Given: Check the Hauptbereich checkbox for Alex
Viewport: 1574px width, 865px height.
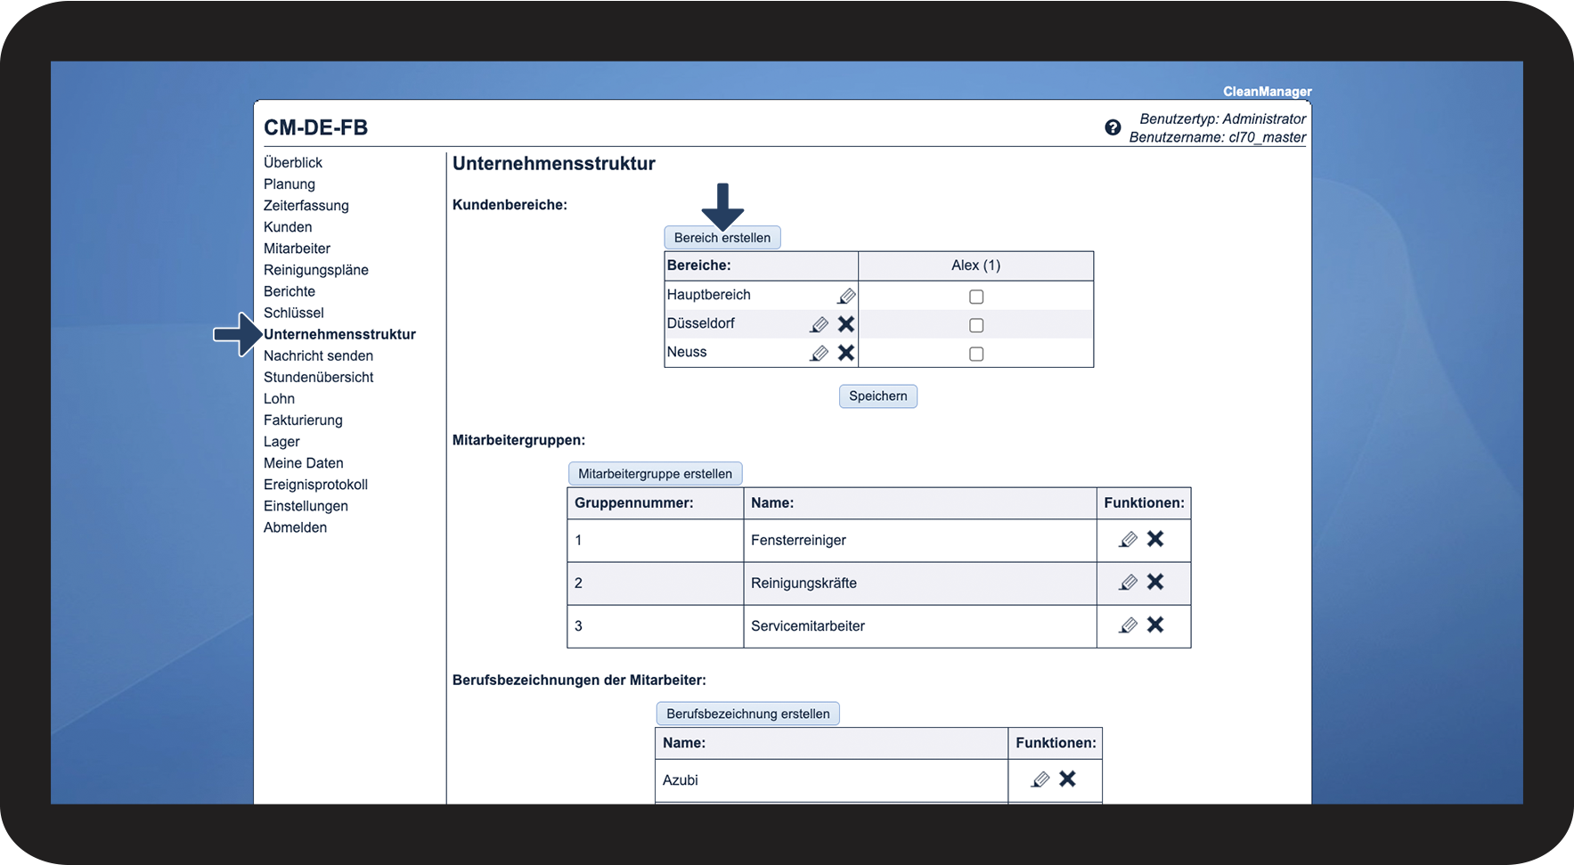Looking at the screenshot, I should (x=976, y=297).
